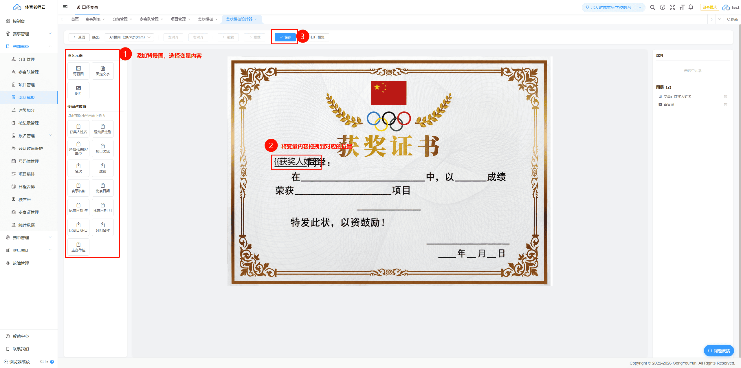Expand 赛事管理 sidebar group
741x368 pixels.
29,34
